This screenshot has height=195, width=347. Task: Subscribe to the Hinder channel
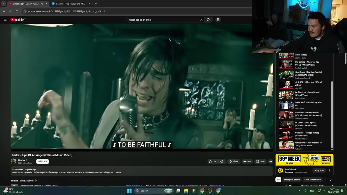42,161
